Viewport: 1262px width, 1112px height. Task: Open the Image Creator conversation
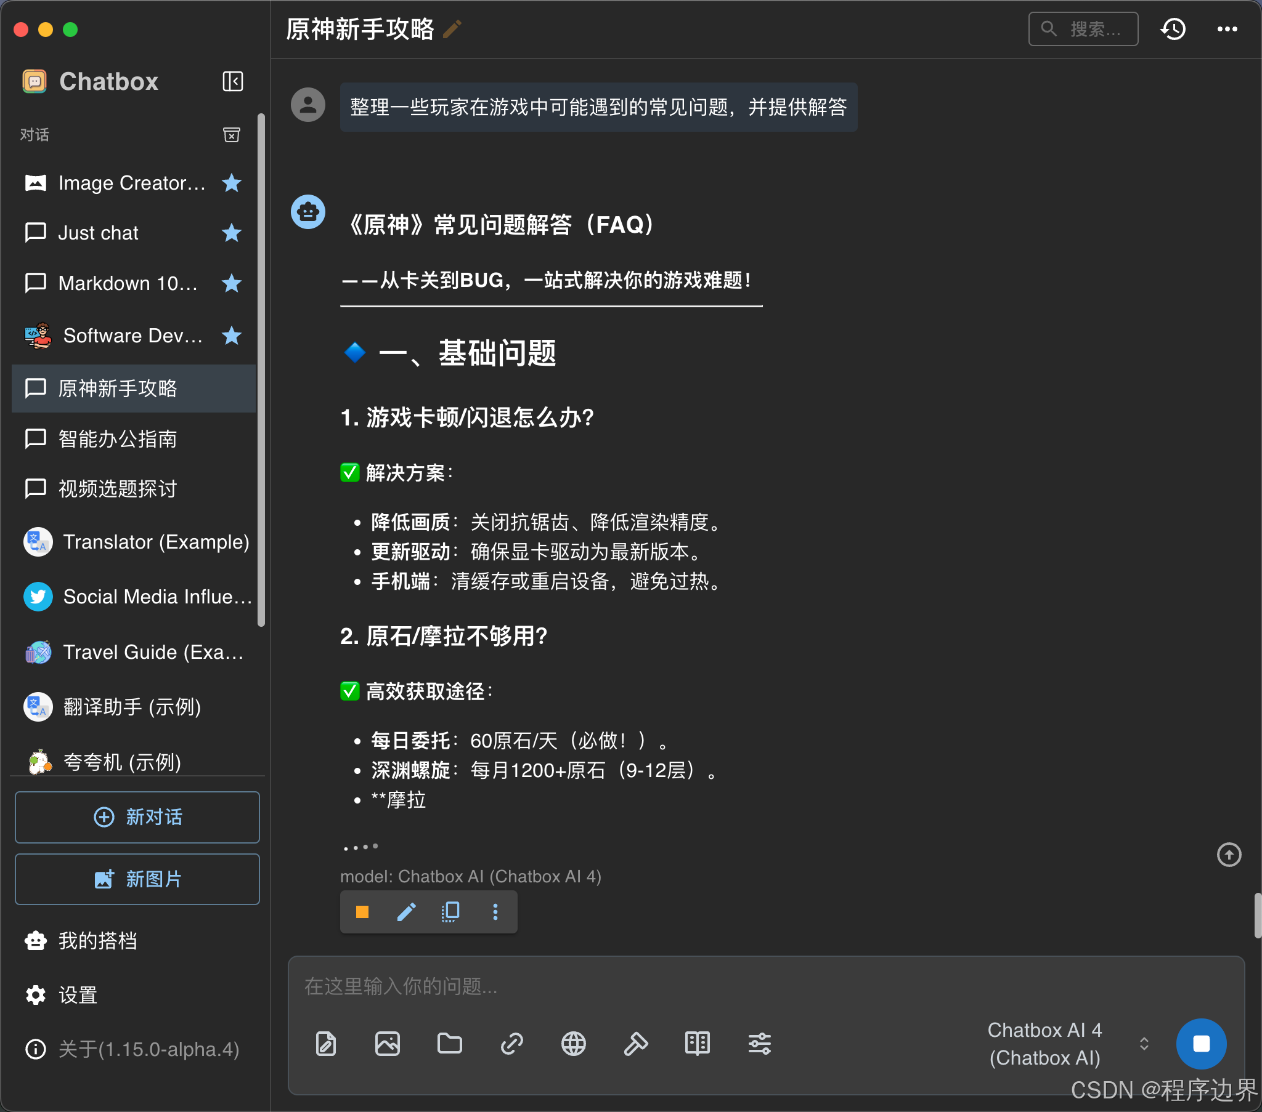pyautogui.click(x=132, y=183)
